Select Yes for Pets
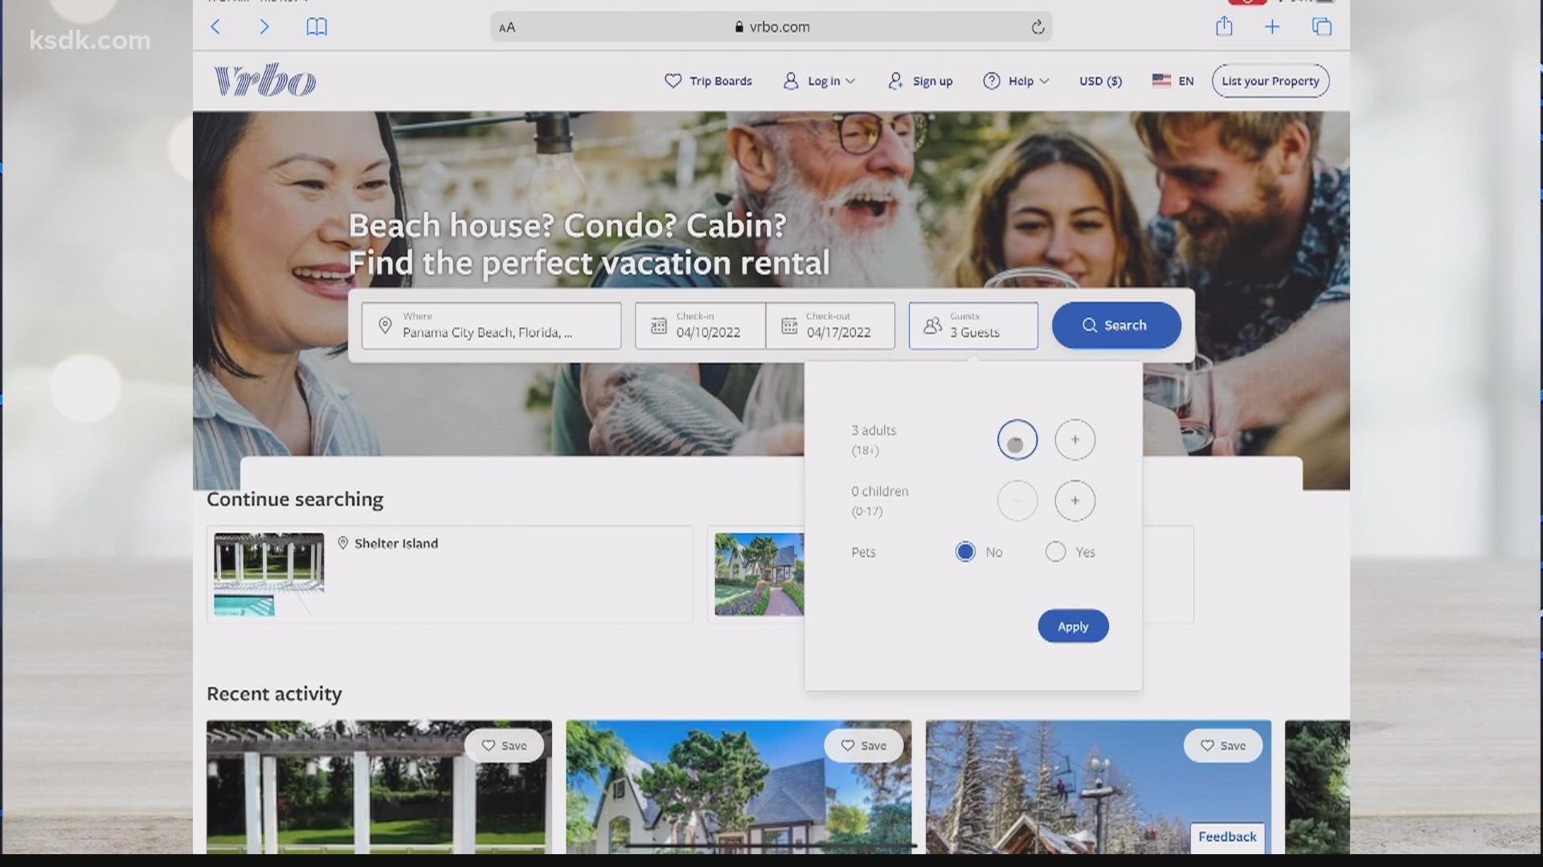 (1055, 552)
